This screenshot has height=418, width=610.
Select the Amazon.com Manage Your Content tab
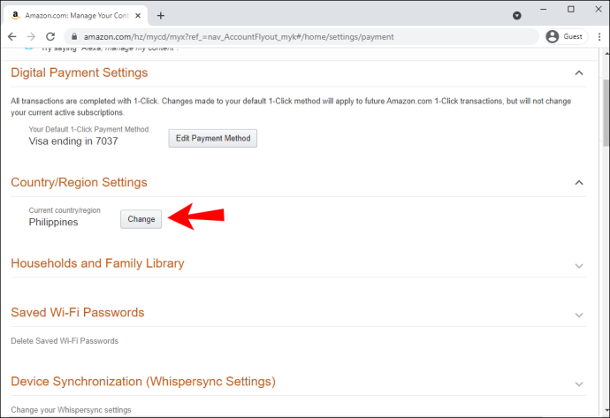point(76,16)
